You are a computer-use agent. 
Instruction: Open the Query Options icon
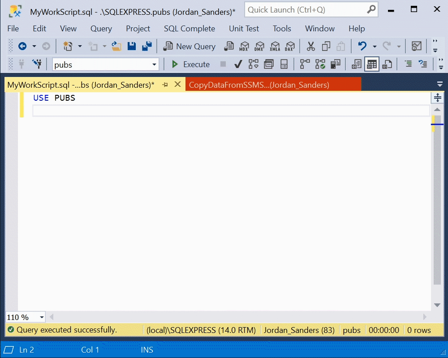click(268, 64)
